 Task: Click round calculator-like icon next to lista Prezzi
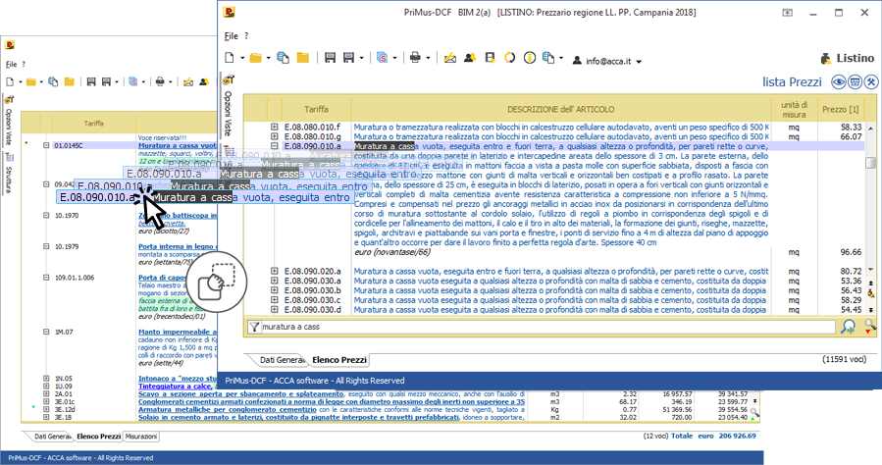click(x=855, y=82)
